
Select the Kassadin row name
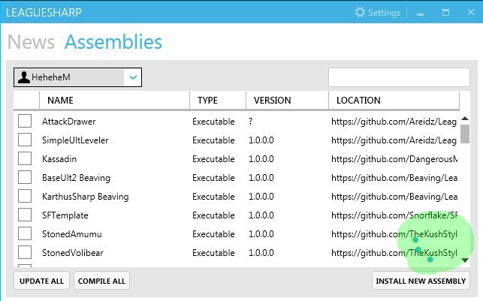click(x=59, y=159)
